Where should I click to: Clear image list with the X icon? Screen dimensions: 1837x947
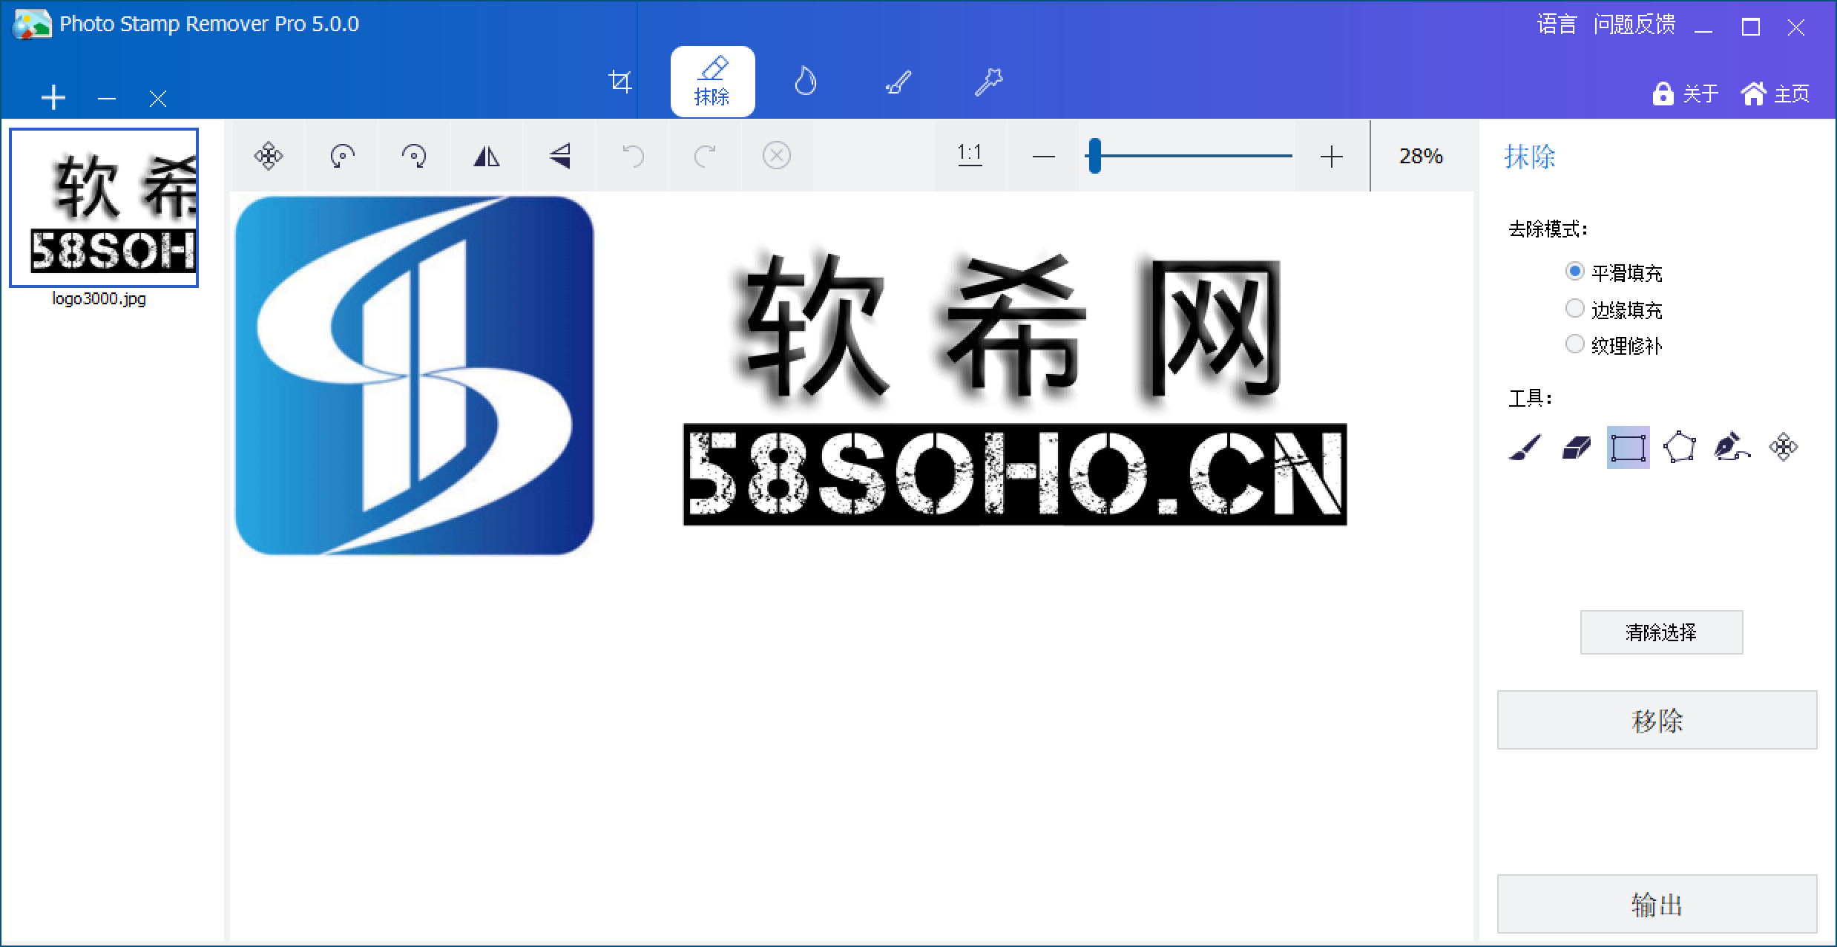tap(157, 98)
